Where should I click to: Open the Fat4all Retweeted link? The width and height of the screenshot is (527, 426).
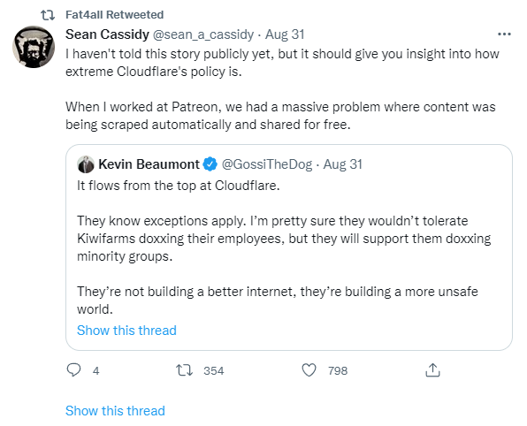point(115,15)
